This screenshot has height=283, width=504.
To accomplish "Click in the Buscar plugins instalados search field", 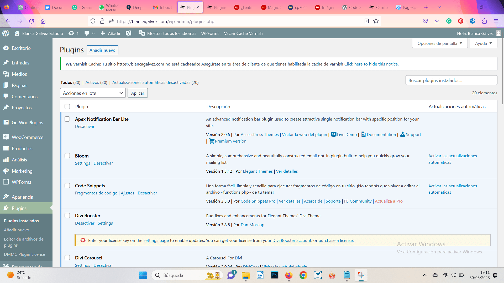I will (x=451, y=80).
